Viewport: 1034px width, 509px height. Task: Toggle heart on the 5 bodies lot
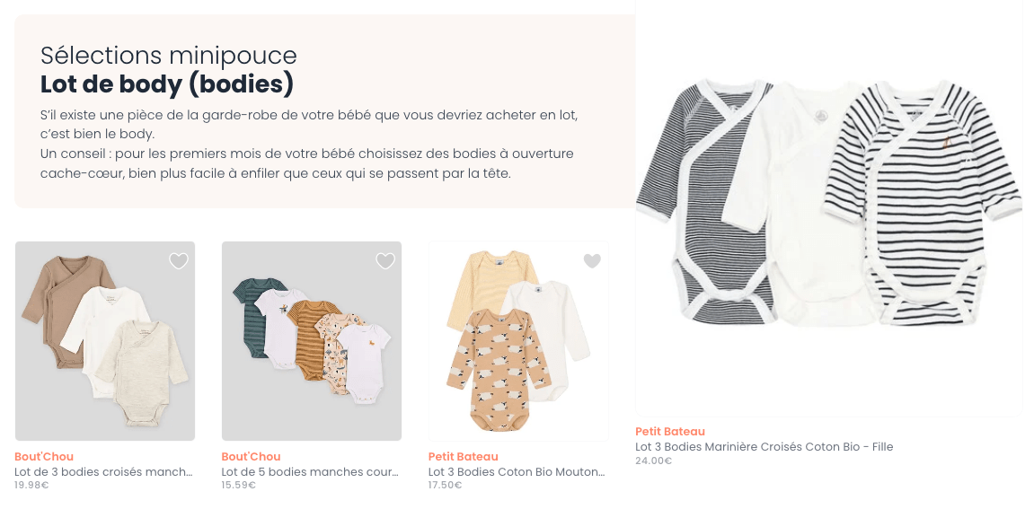[x=385, y=261]
